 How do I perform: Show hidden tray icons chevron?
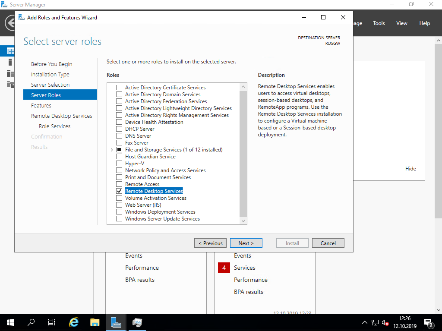coord(364,322)
